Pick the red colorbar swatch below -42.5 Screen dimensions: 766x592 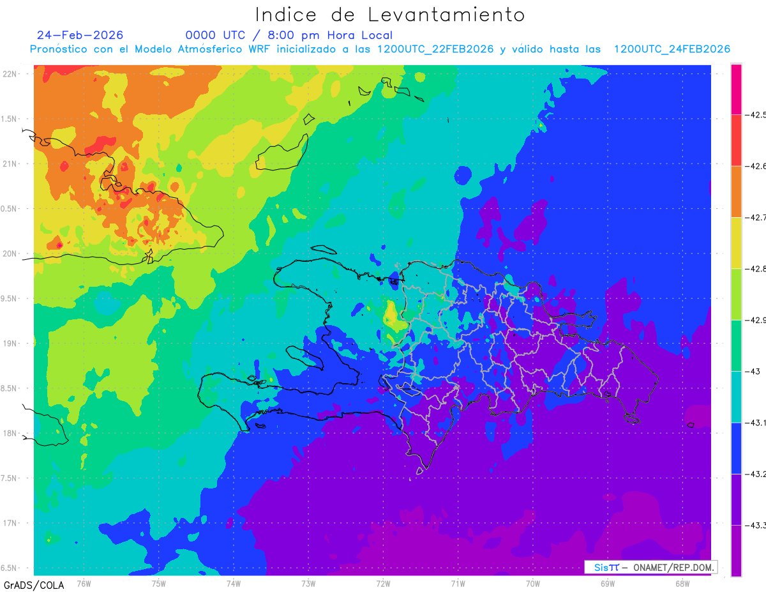(736, 140)
